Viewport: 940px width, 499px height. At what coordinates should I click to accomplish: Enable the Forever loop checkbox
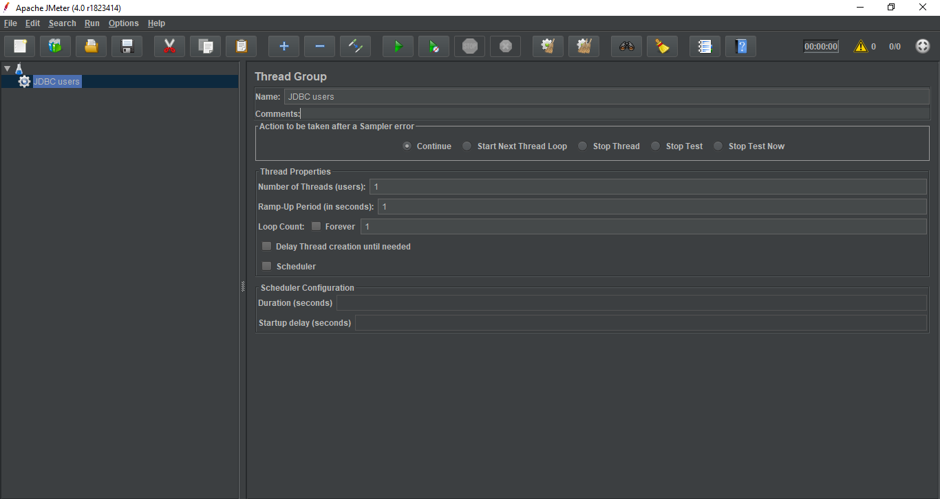317,226
